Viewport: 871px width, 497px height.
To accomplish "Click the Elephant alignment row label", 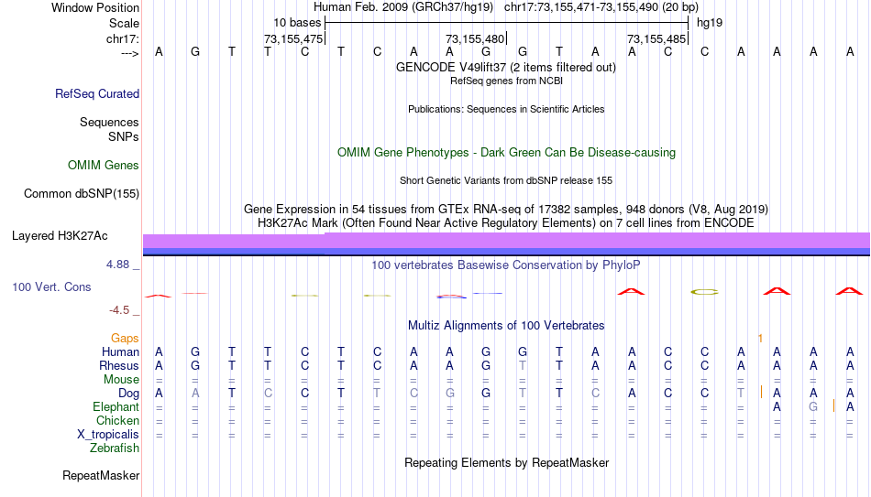I will 116,407.
